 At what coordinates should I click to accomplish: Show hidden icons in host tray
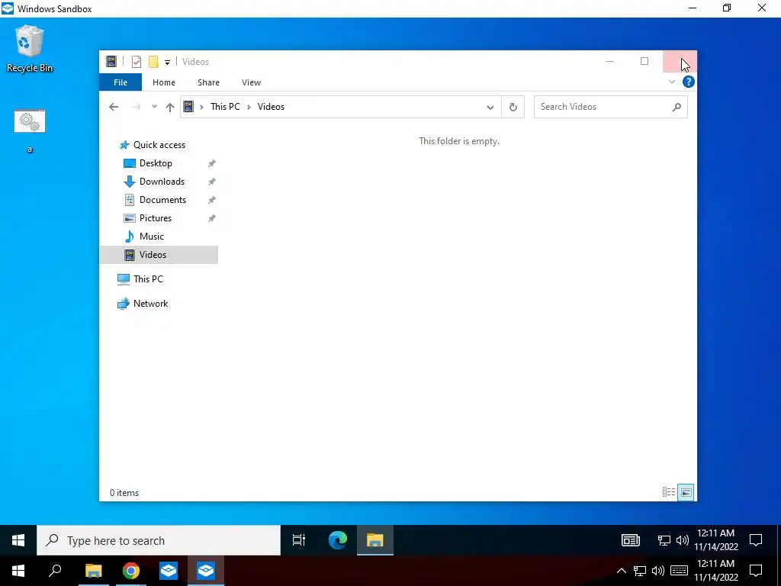pyautogui.click(x=622, y=571)
